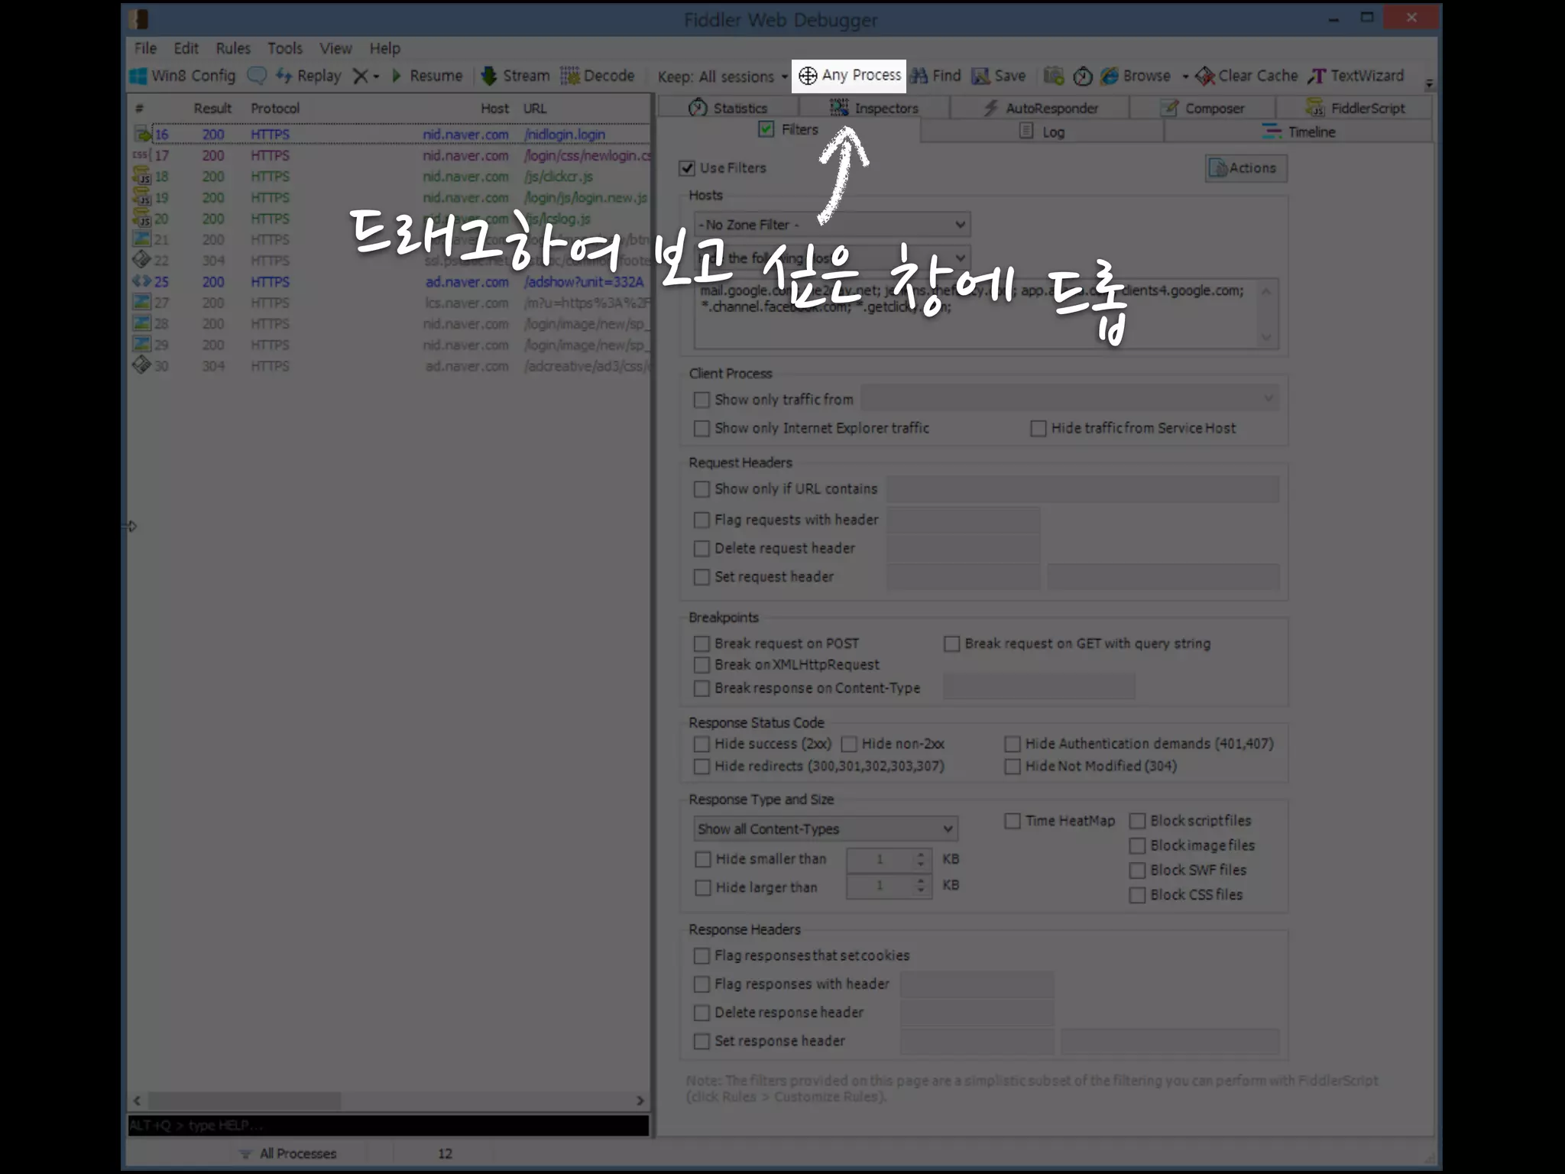Open Find sessions binoculars icon

pos(919,76)
